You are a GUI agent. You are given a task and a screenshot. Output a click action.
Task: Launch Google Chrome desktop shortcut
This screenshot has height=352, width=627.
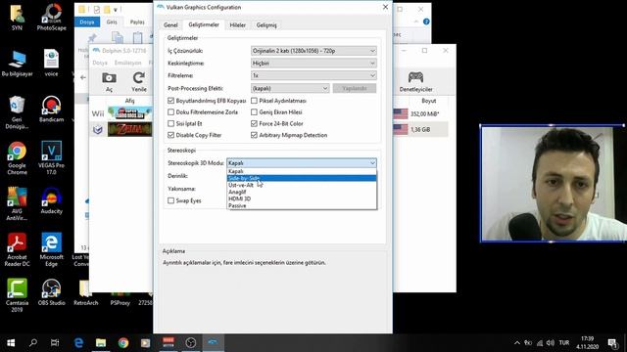pyautogui.click(x=17, y=158)
